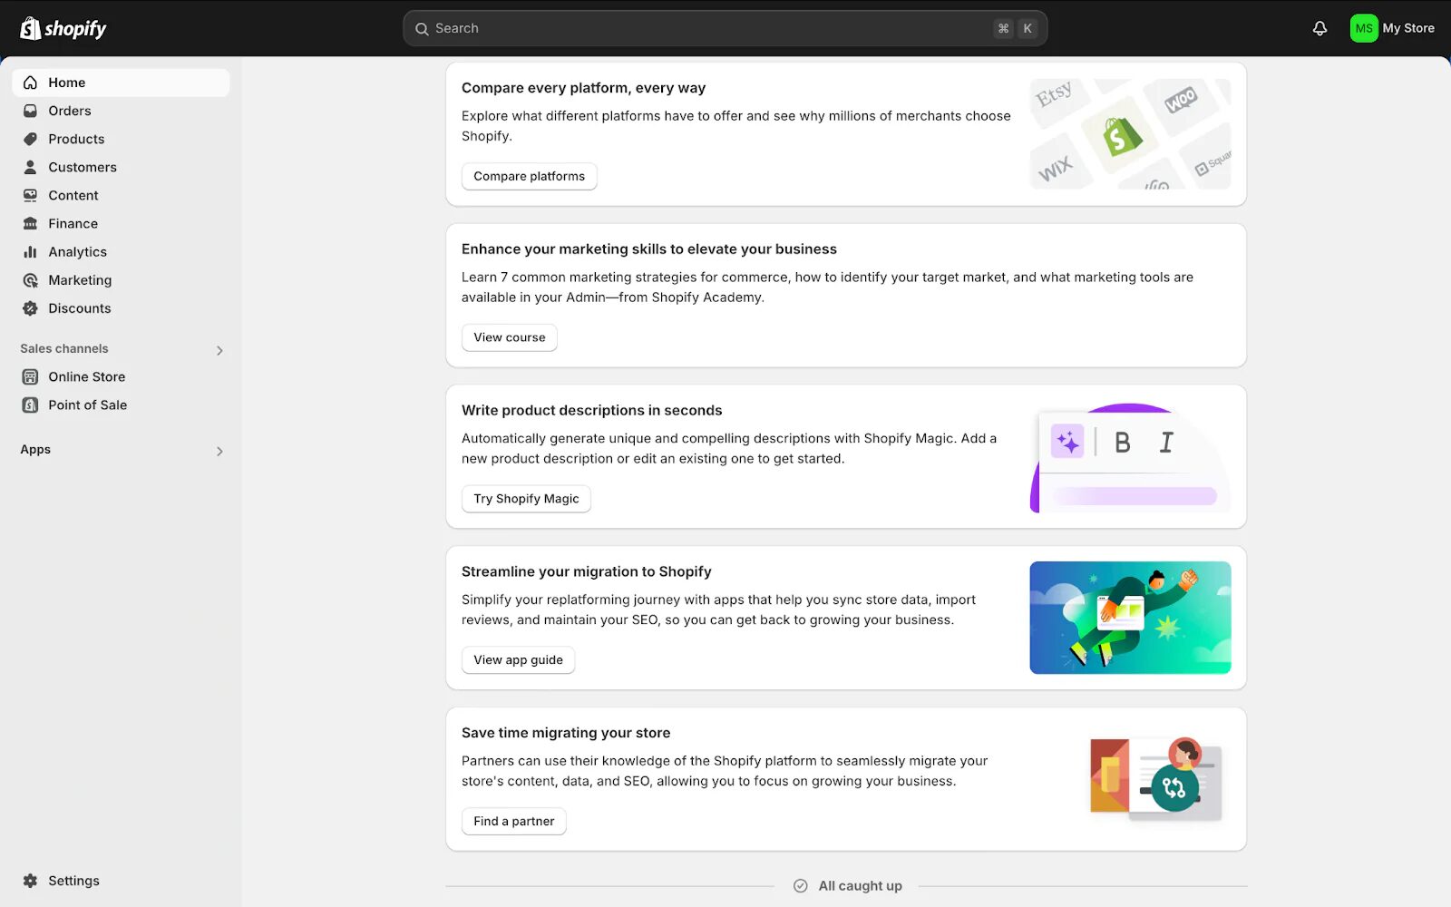Click the Settings gear icon

pyautogui.click(x=30, y=881)
